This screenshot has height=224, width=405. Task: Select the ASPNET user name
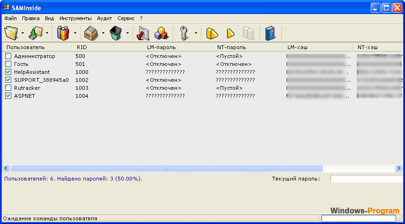point(24,96)
